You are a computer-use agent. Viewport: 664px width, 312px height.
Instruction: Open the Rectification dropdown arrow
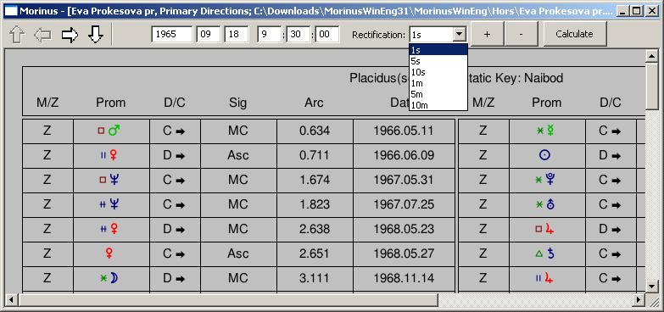pos(459,34)
